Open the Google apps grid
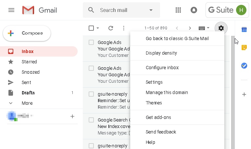The image size is (251, 149). (x=178, y=10)
